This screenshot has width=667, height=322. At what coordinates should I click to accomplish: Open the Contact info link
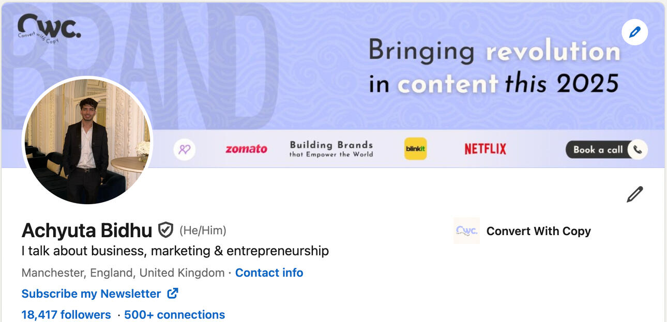[x=269, y=272]
